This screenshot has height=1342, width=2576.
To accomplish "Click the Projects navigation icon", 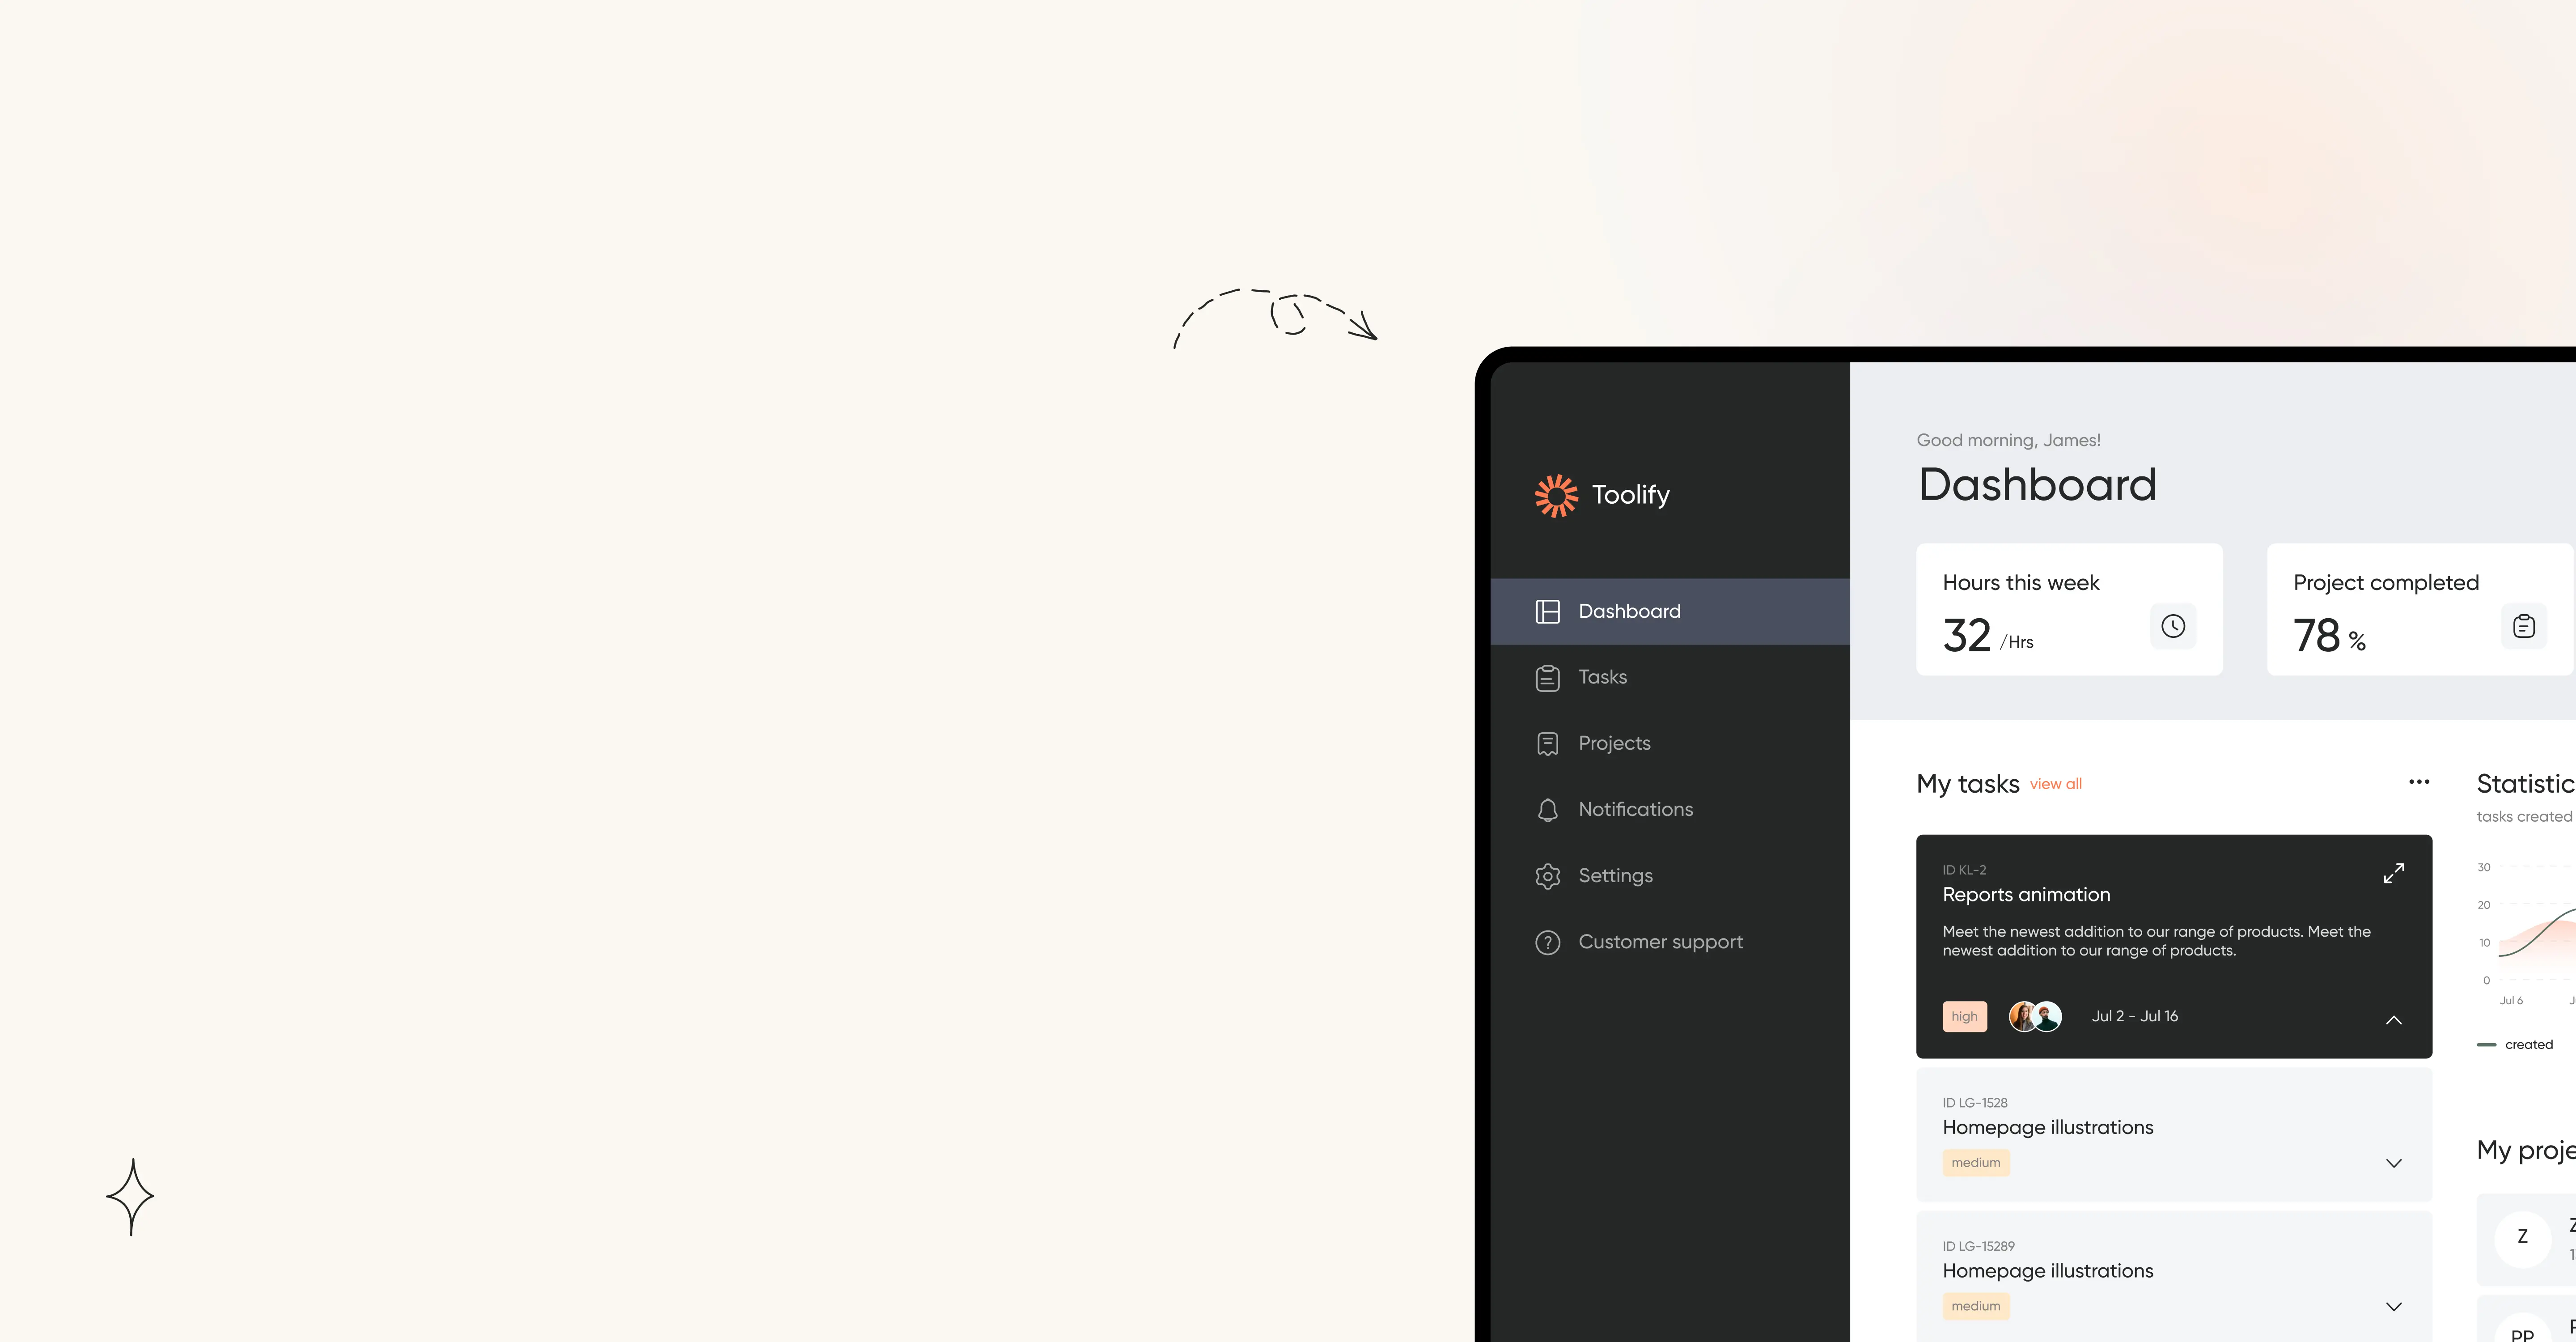I will coord(1547,743).
